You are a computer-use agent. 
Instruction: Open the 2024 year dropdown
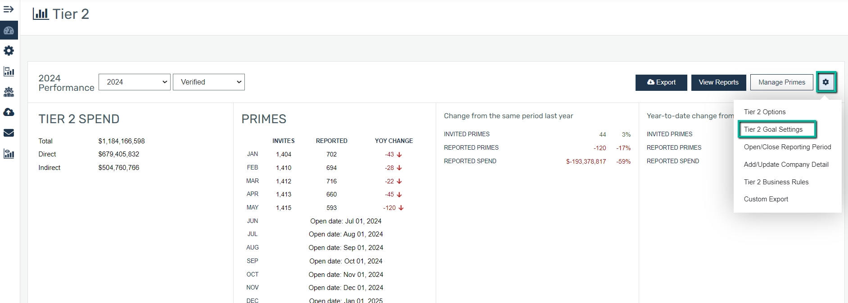pyautogui.click(x=135, y=82)
